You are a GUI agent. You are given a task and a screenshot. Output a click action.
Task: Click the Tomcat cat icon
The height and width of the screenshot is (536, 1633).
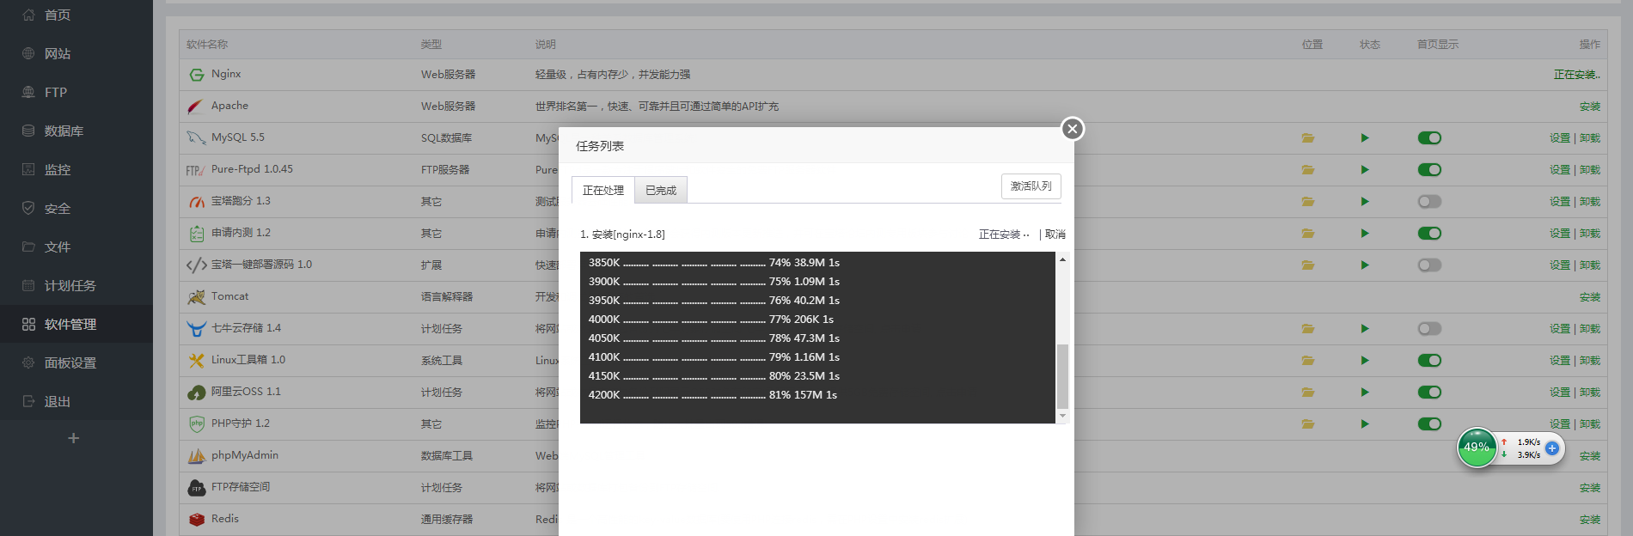click(x=196, y=297)
